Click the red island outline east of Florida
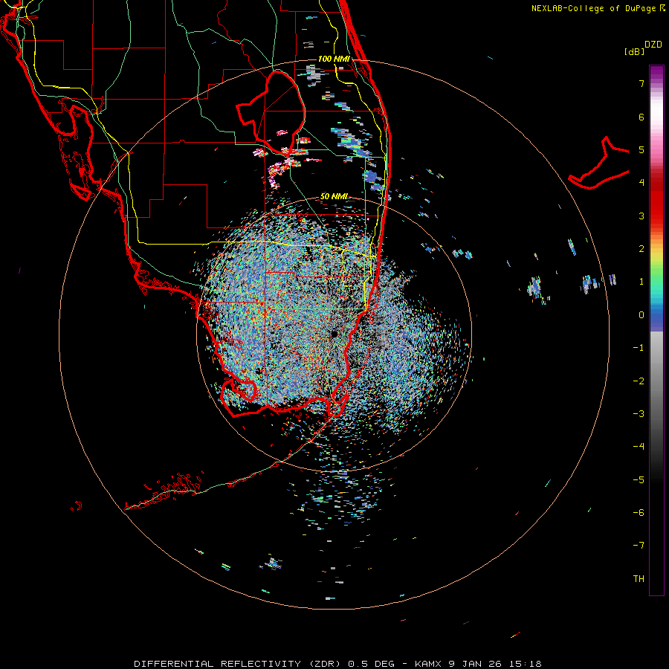 click(x=598, y=164)
